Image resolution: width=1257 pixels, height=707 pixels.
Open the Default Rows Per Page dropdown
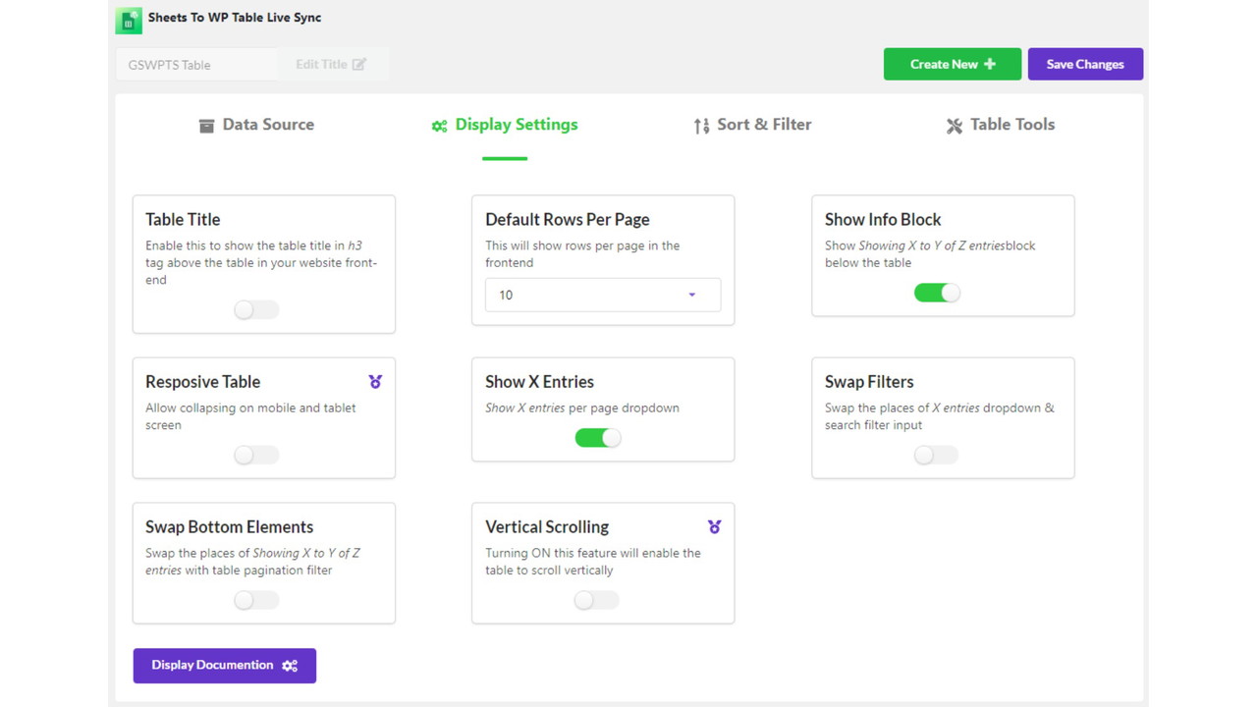click(x=602, y=295)
